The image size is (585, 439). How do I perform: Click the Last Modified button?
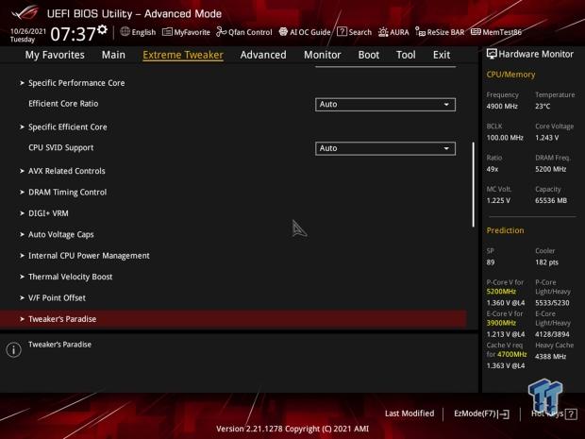409,414
